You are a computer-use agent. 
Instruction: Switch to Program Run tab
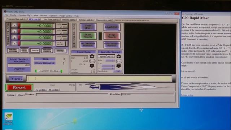(x=16, y=19)
